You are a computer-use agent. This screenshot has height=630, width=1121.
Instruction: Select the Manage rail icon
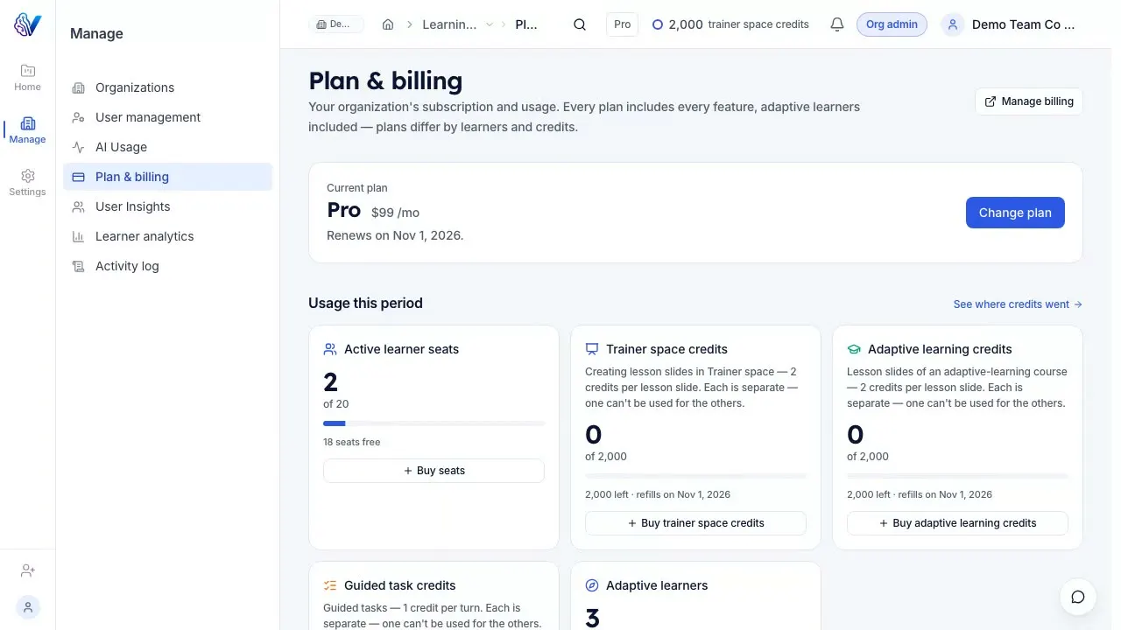tap(27, 129)
